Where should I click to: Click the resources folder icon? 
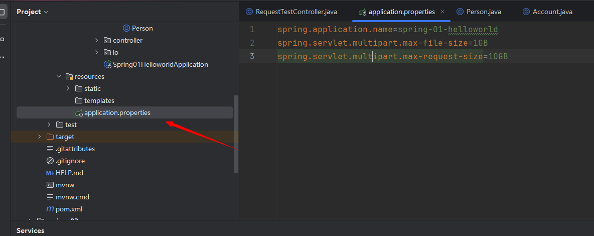click(69, 77)
